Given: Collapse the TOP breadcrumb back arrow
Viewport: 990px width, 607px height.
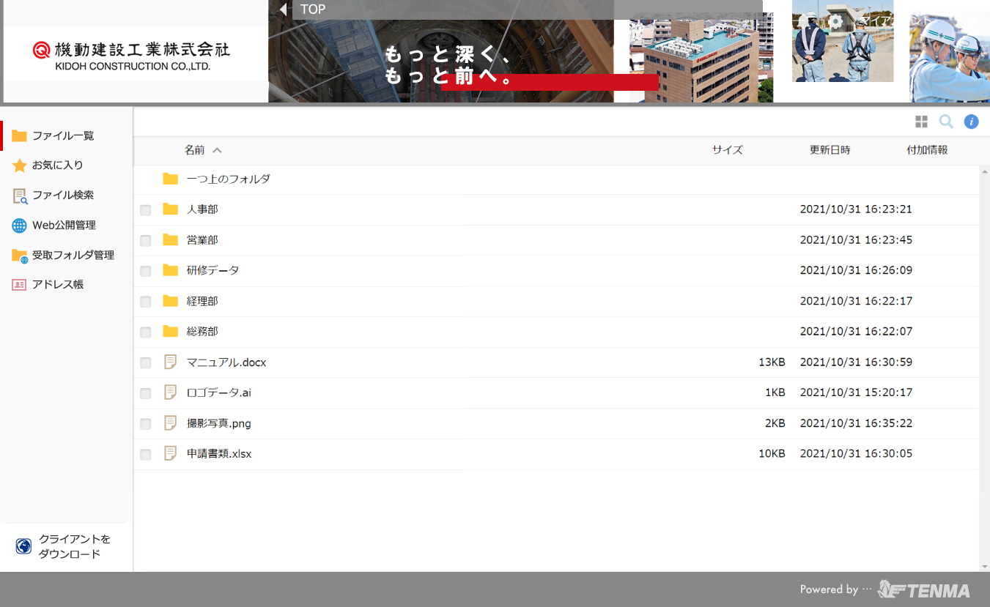Looking at the screenshot, I should (283, 10).
